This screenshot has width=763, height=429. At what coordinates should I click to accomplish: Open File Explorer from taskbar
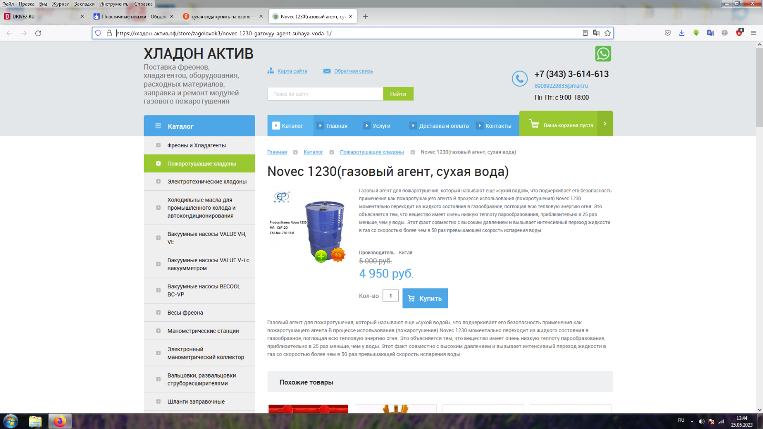pyautogui.click(x=35, y=421)
